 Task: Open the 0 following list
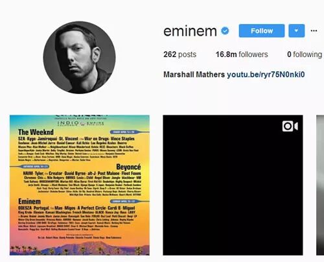click(305, 54)
